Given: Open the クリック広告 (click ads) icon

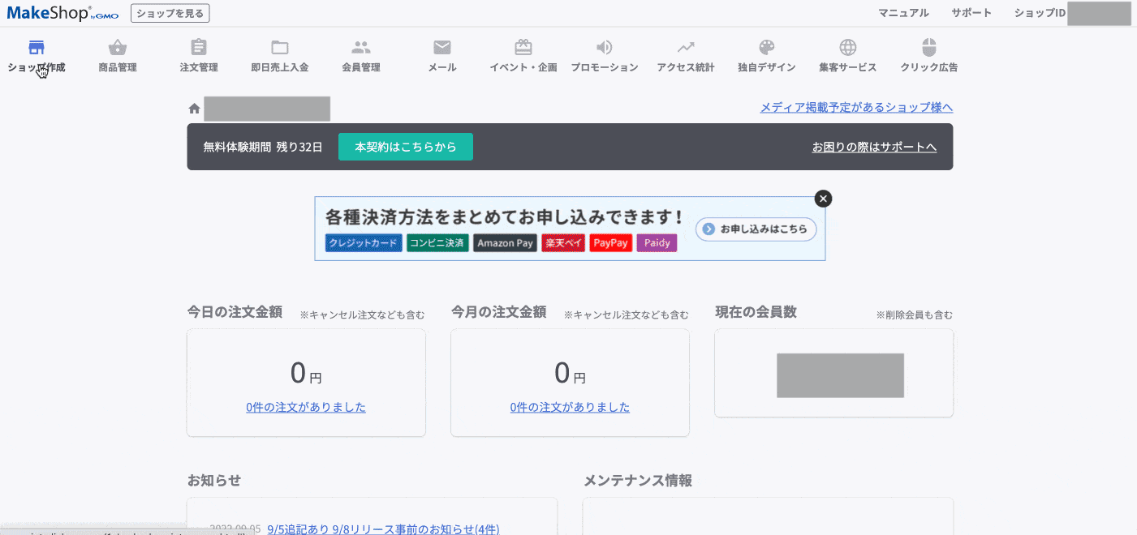Looking at the screenshot, I should [928, 55].
